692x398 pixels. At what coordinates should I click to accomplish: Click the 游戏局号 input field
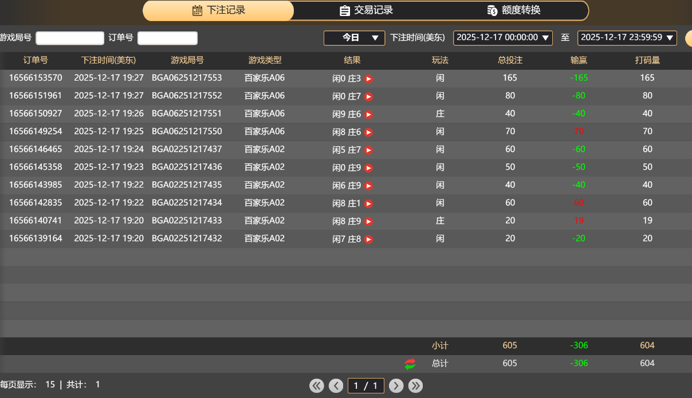(70, 38)
